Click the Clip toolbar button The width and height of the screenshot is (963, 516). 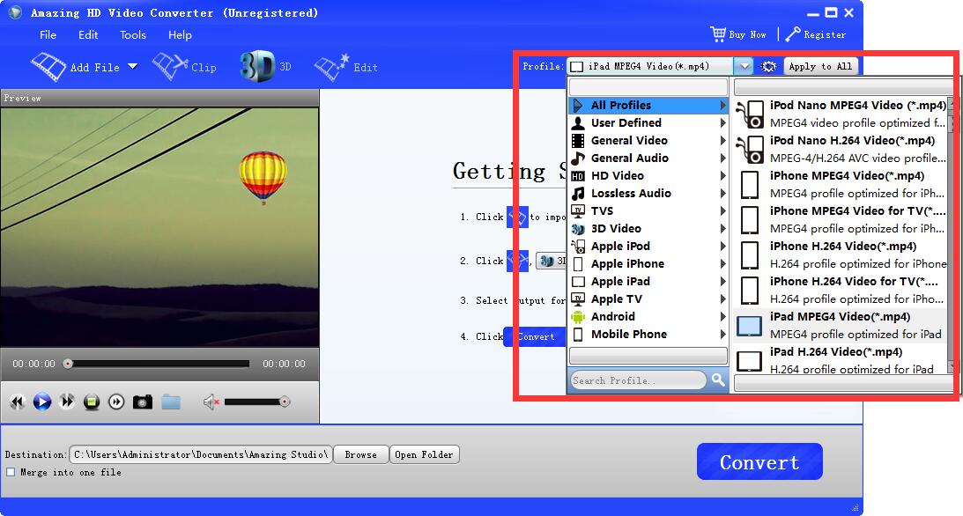184,67
